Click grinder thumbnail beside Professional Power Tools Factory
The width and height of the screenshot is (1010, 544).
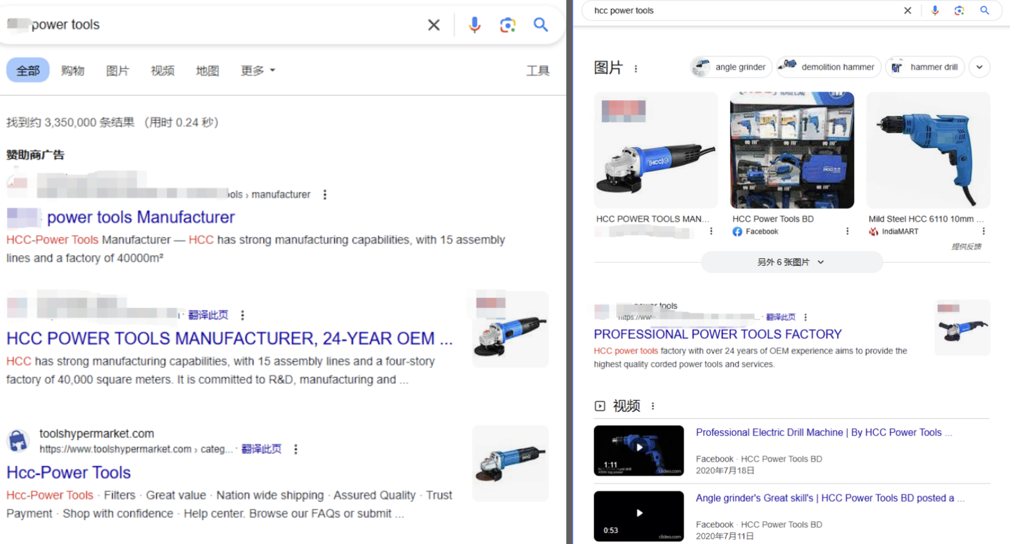point(962,328)
